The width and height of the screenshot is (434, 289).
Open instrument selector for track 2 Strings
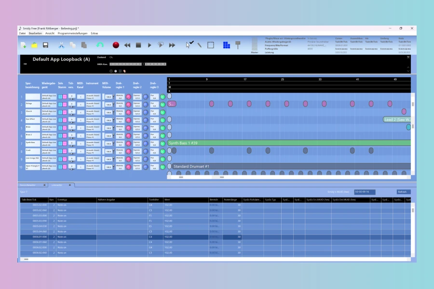click(93, 105)
